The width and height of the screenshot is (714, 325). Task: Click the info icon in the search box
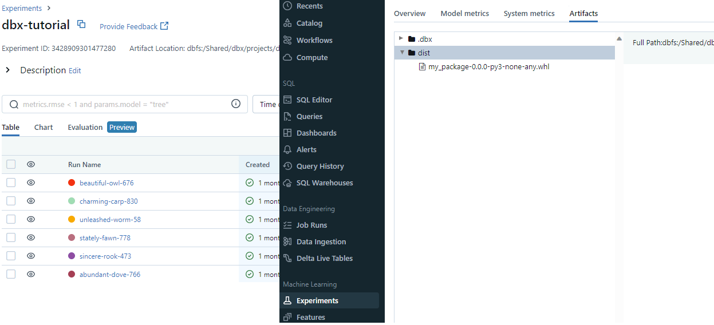pyautogui.click(x=235, y=104)
